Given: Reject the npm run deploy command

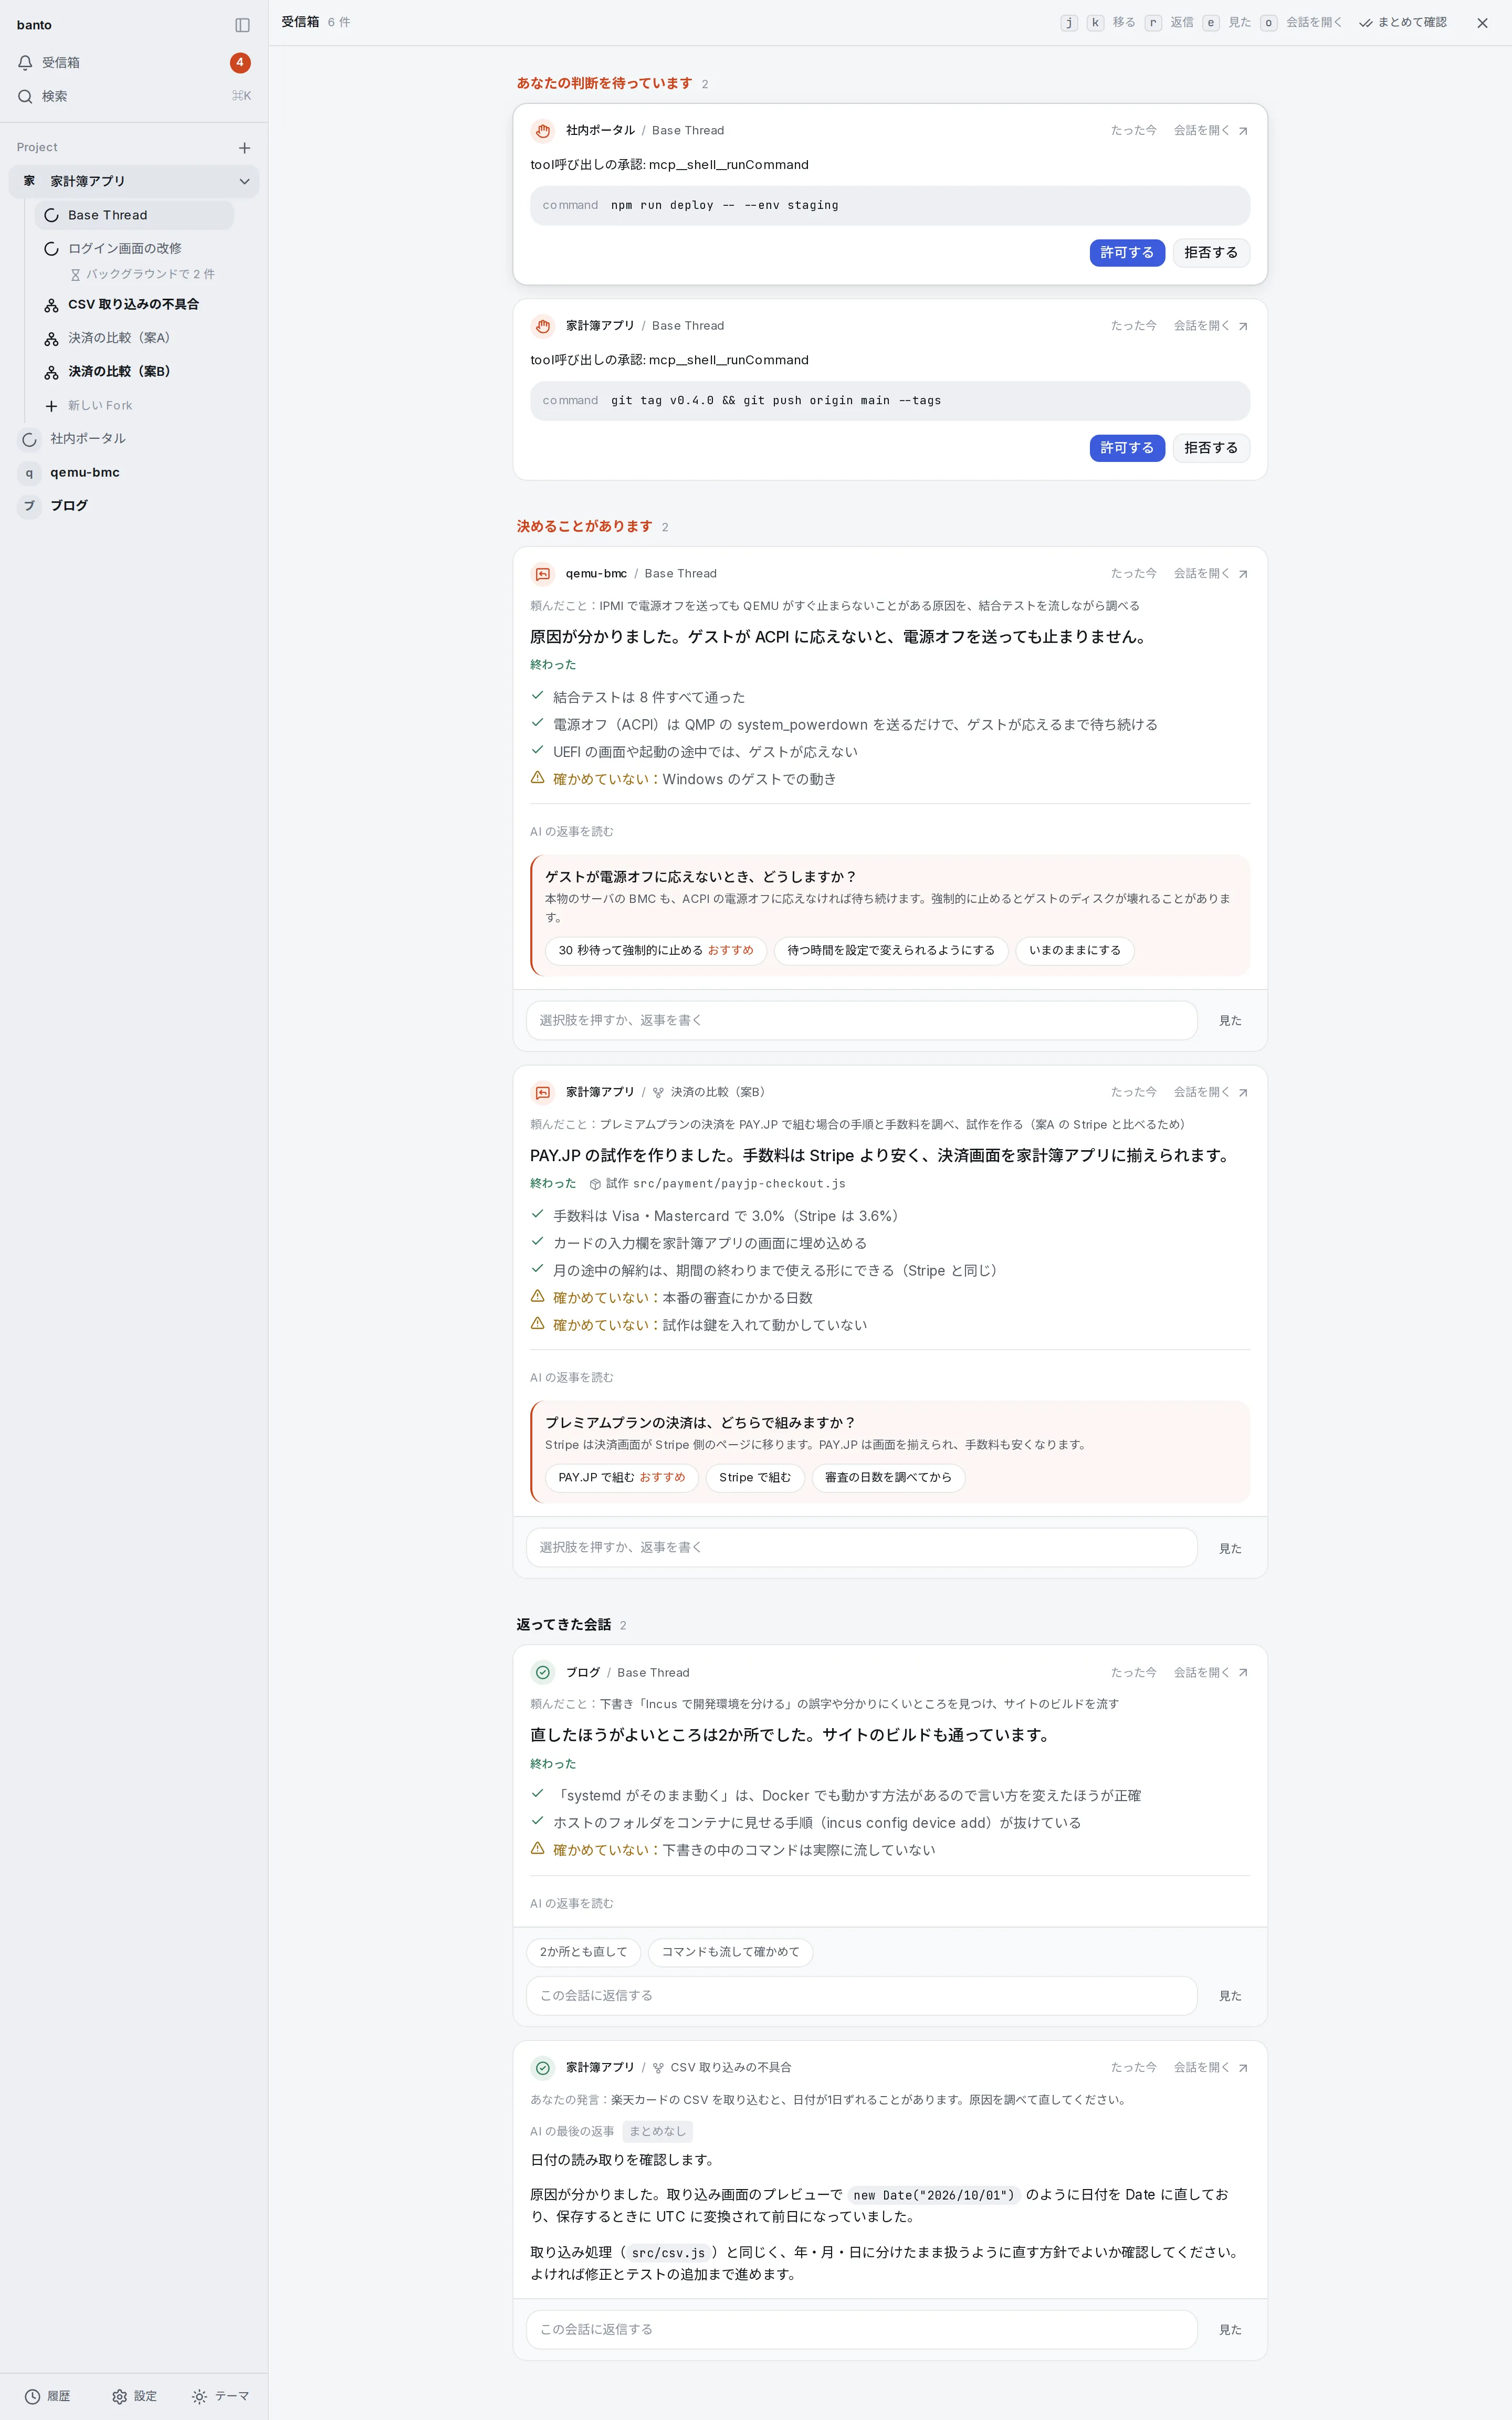Looking at the screenshot, I should click(x=1210, y=253).
